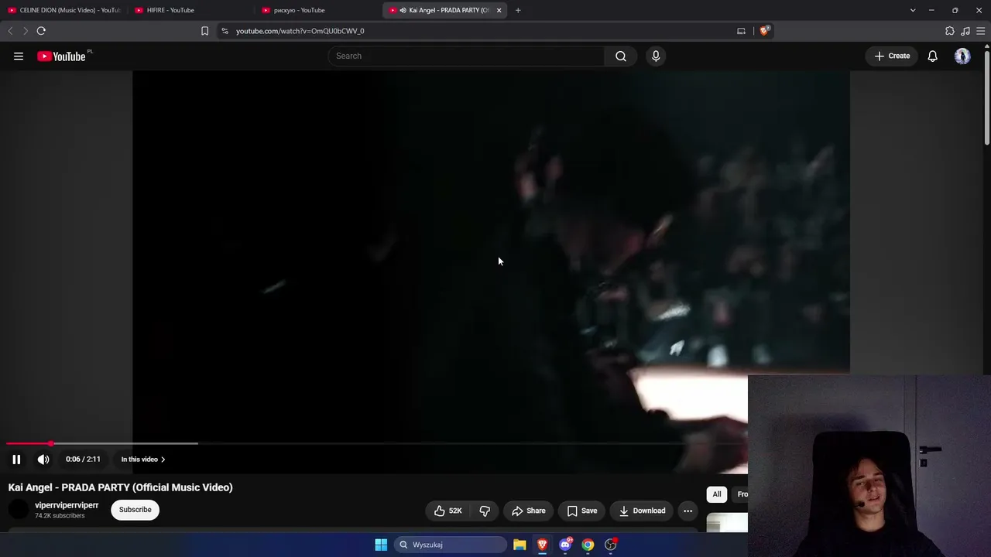
Task: Open the more actions three-dot menu
Action: (688, 511)
